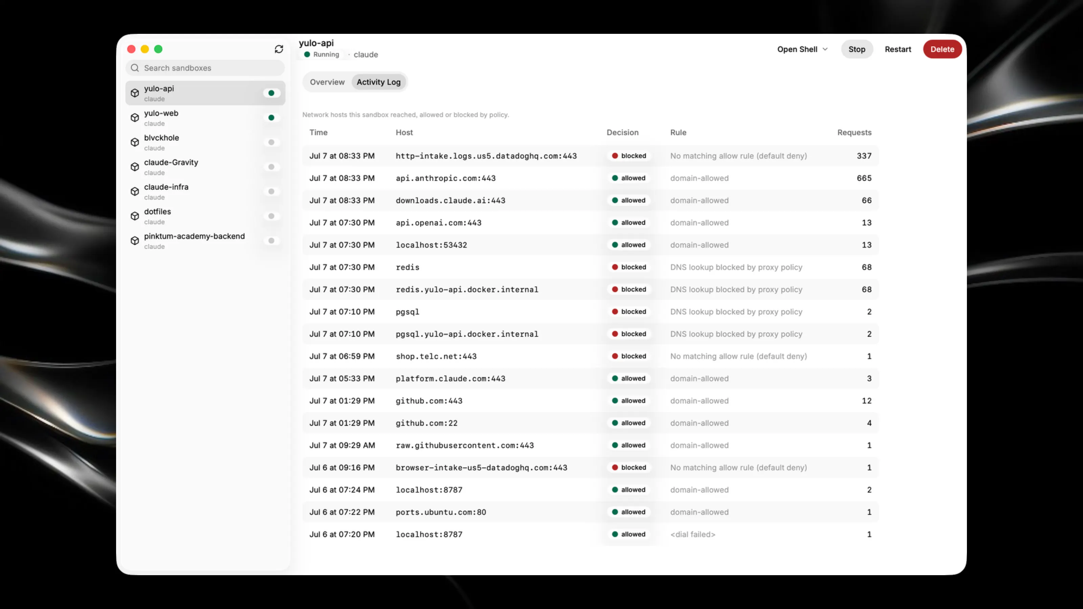This screenshot has height=609, width=1083.
Task: Click host http-intake.logs.us5.datadoghq.com:443
Action: pos(486,156)
